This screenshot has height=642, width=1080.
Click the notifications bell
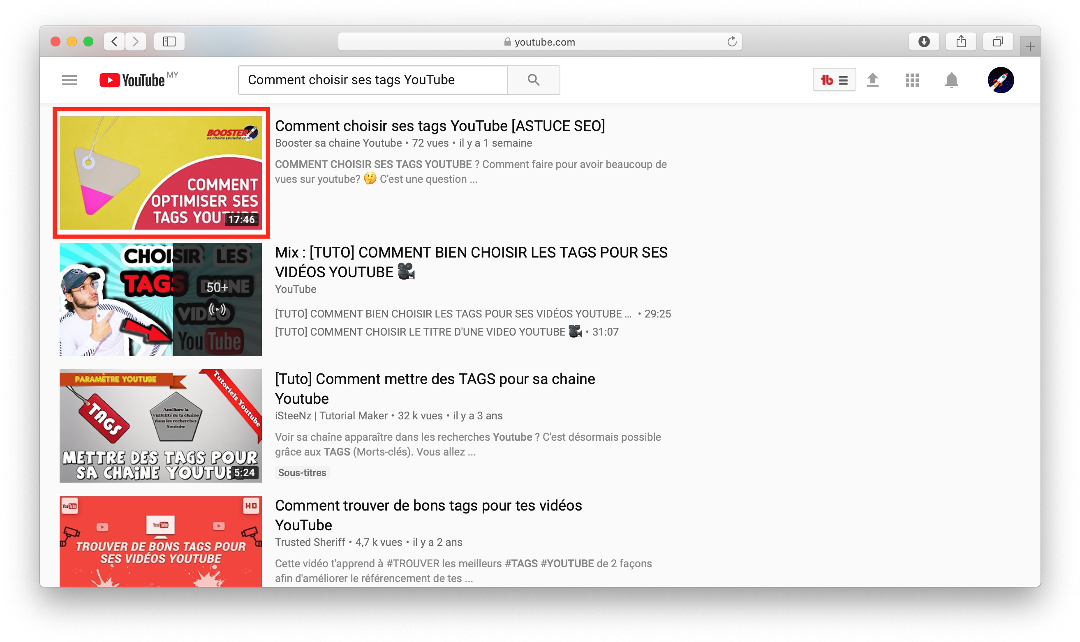[950, 80]
